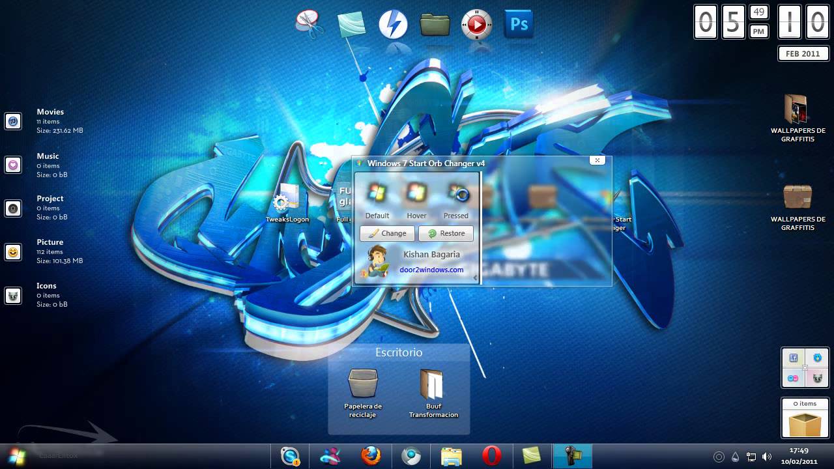Open Windows Live Messenger from taskbar
The image size is (834, 469).
click(330, 457)
